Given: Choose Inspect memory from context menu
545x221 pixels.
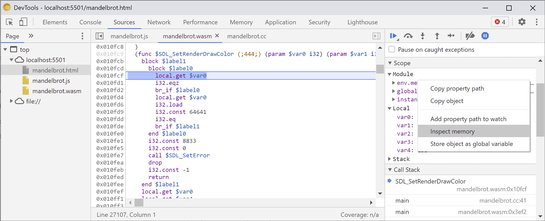Looking at the screenshot, I should click(x=452, y=131).
